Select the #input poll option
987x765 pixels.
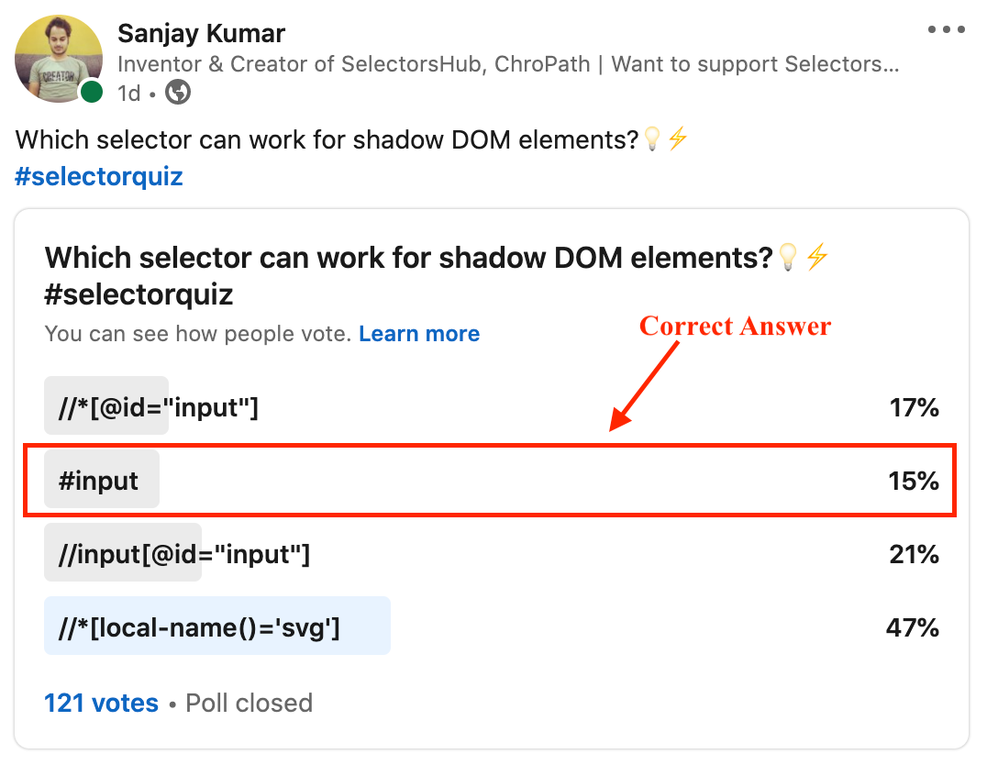click(101, 480)
